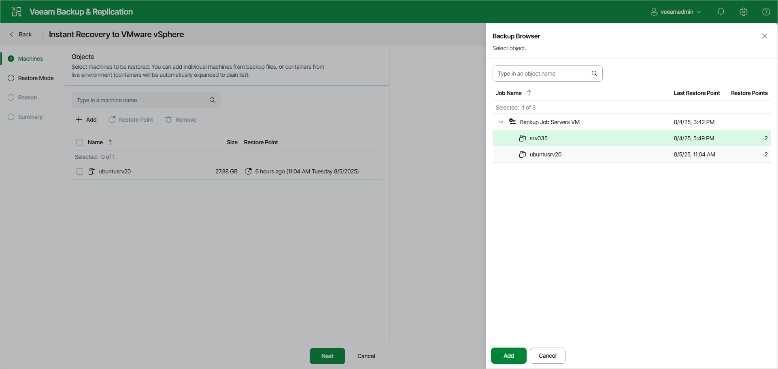Click the Restore Point toolbar button
The image size is (778, 369).
pos(131,120)
